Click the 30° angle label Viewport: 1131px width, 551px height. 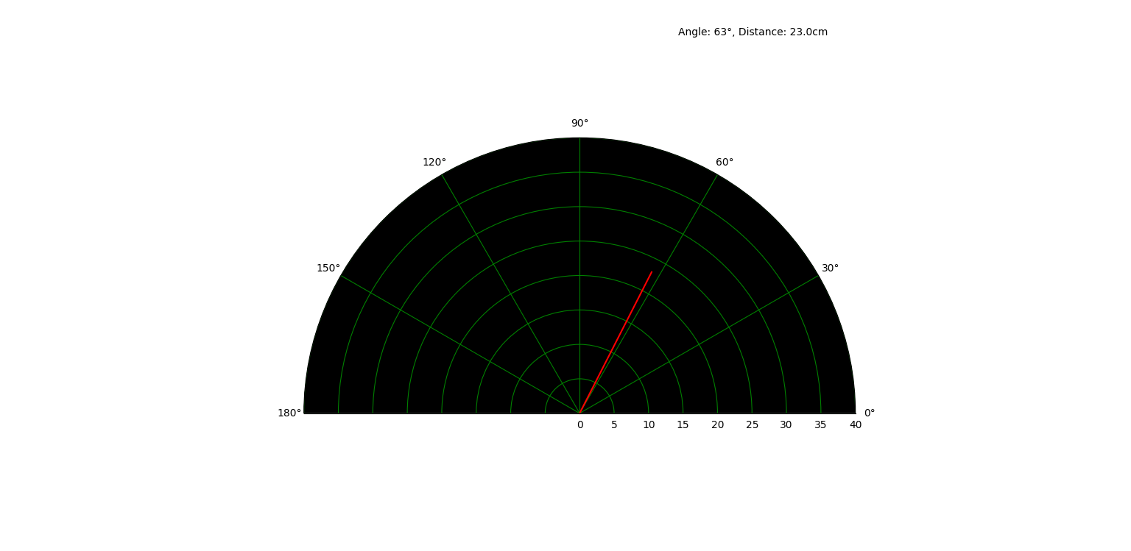point(831,269)
